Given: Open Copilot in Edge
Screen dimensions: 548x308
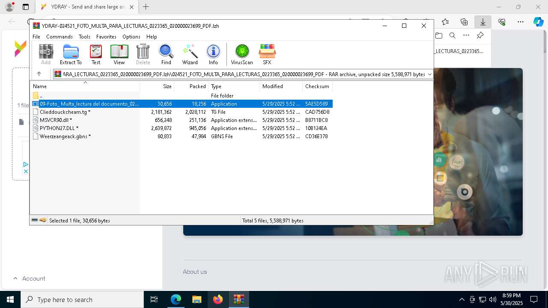Looking at the screenshot, I should (539, 22).
